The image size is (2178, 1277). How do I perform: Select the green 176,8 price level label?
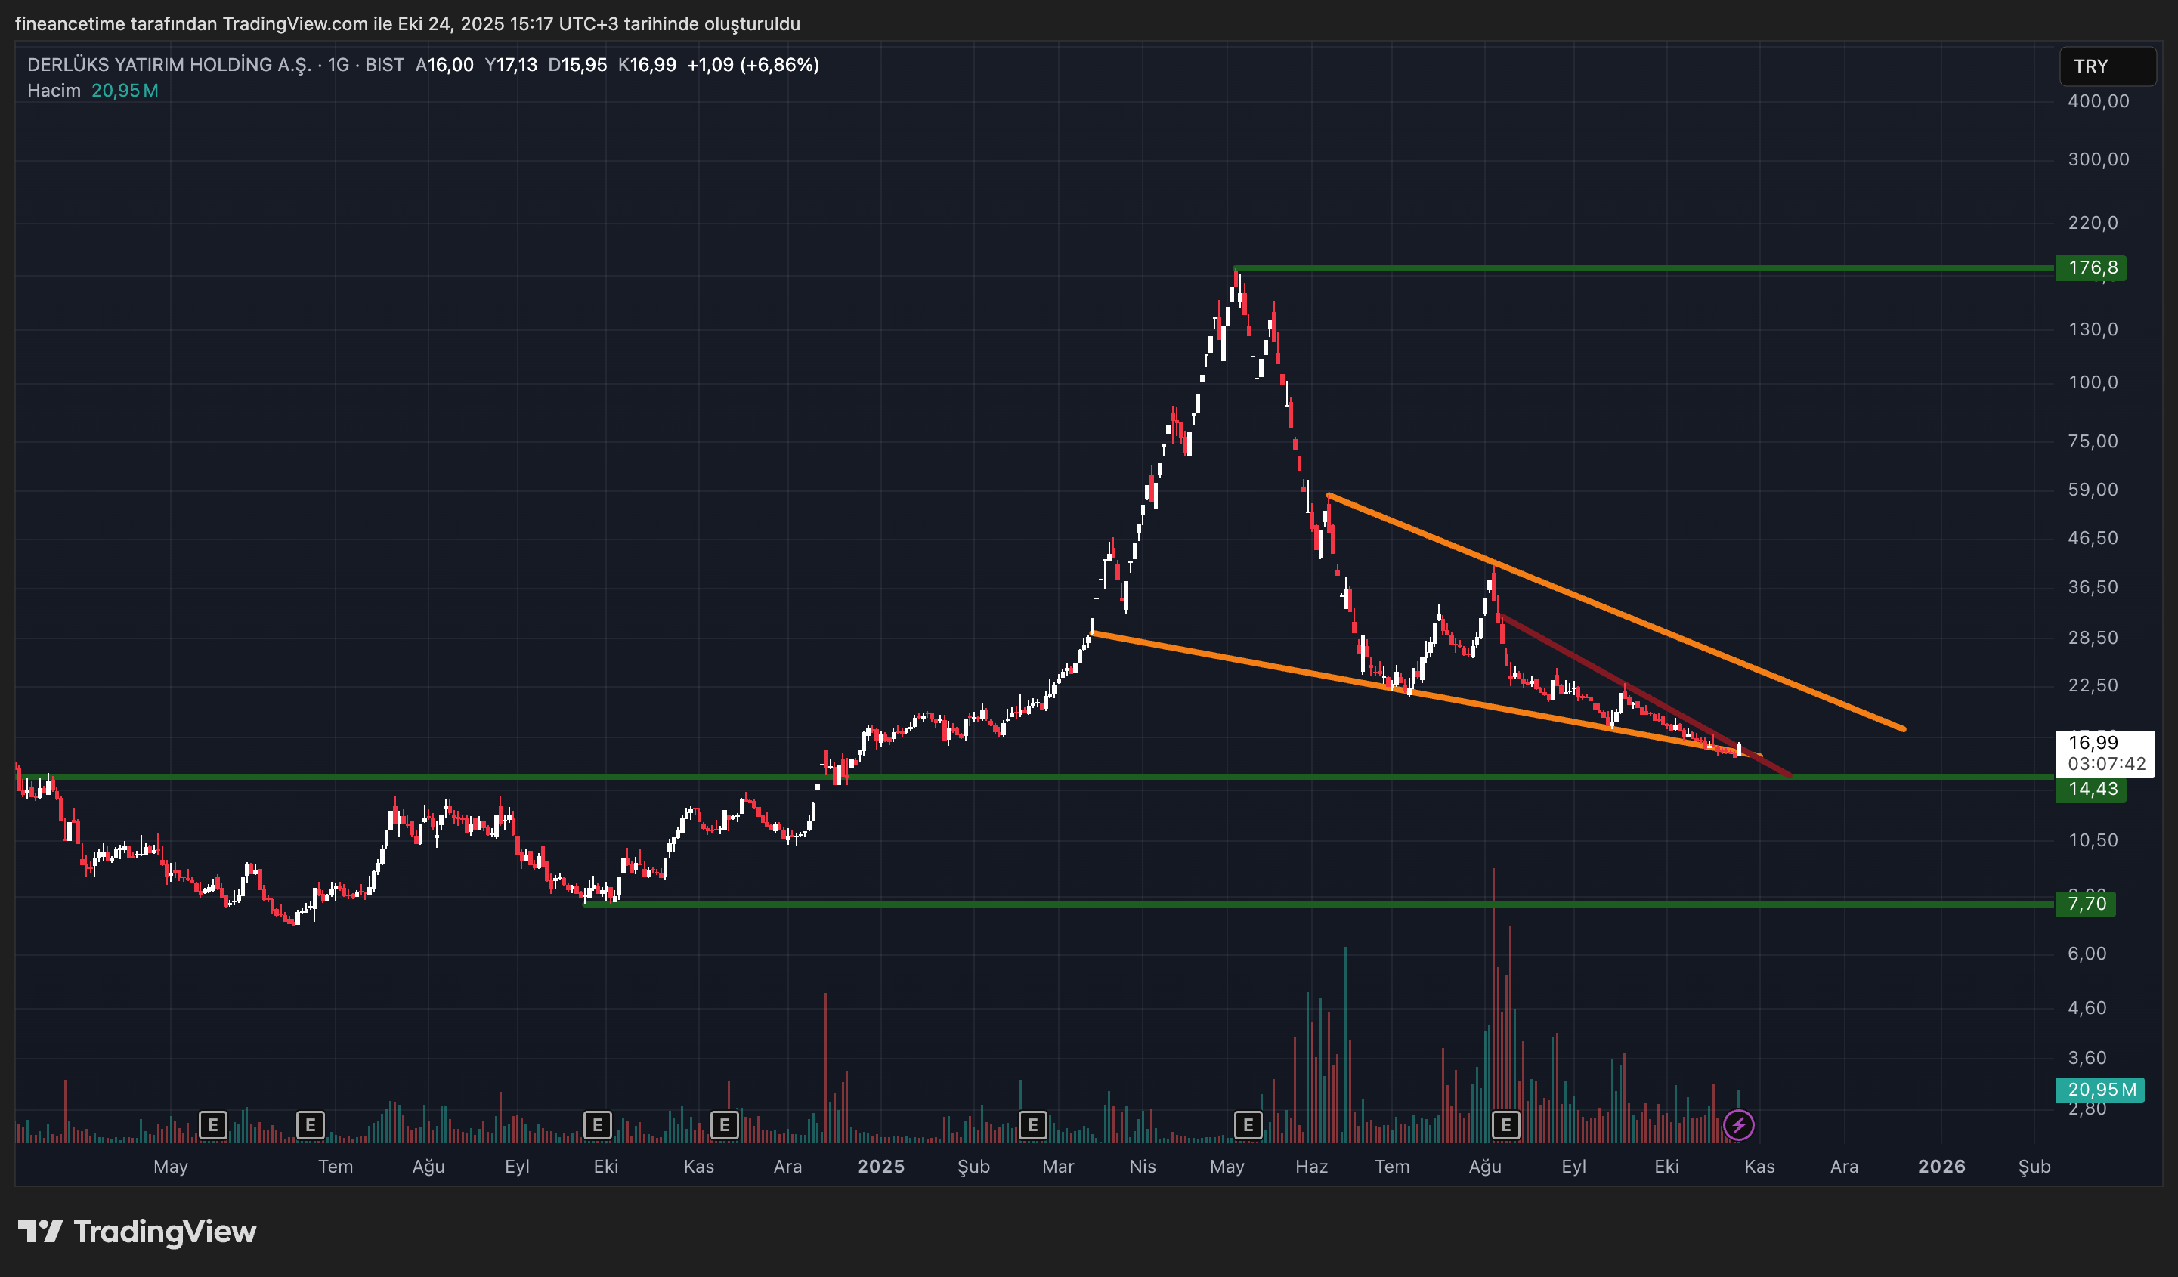tap(2092, 267)
